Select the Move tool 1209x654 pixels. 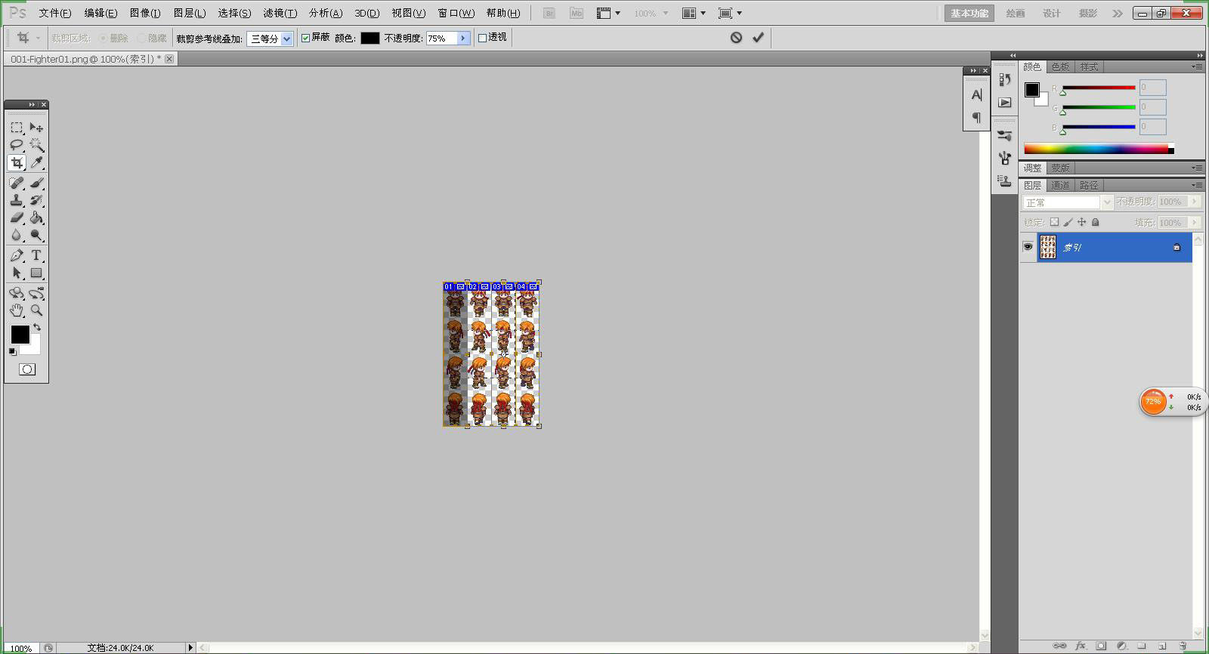point(36,128)
